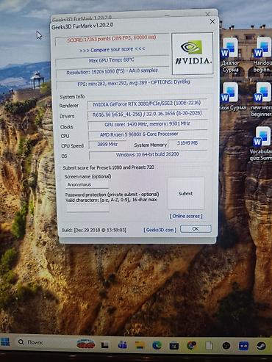Launch Microsoft Edge from the taskbar

point(157,345)
